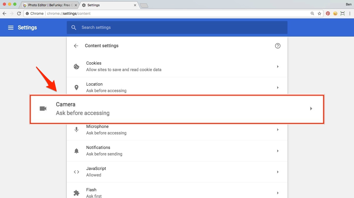Viewport: 354px width, 198px height.
Task: Click the Camera label
Action: [x=65, y=104]
